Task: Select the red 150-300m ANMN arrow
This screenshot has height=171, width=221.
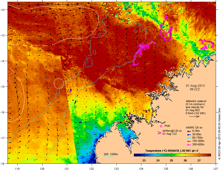Action: coord(189,141)
